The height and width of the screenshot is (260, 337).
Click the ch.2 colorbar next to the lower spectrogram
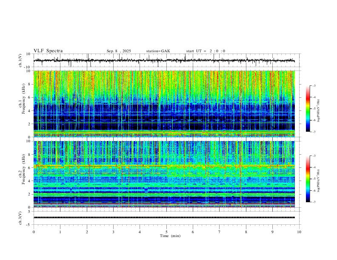point(308,179)
